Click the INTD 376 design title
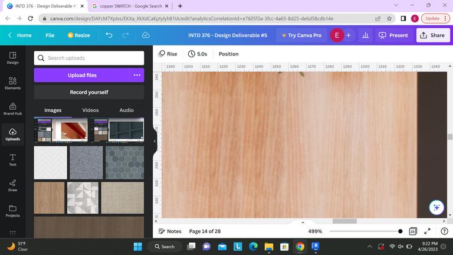 (228, 35)
